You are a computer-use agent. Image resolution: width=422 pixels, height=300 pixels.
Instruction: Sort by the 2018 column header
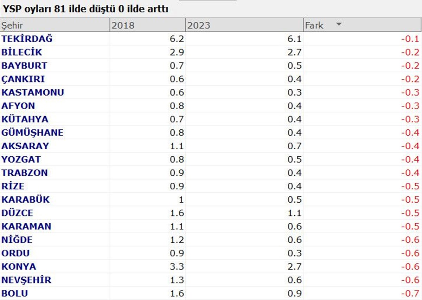point(148,25)
